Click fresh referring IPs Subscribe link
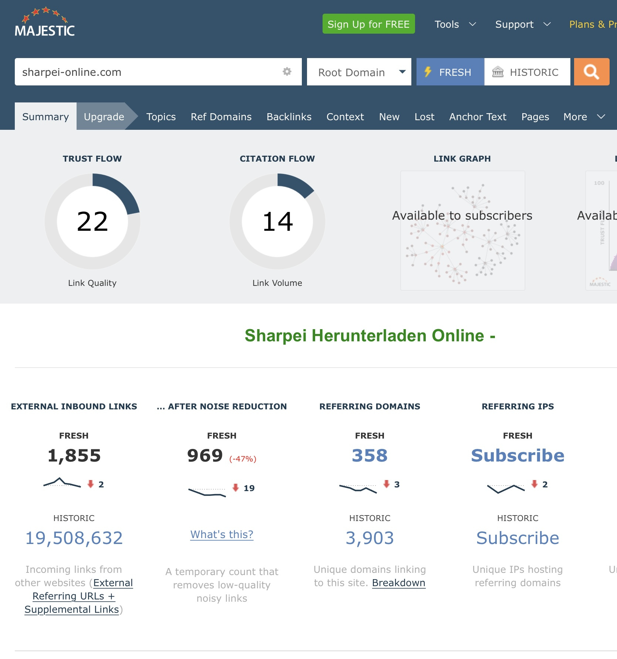 (x=518, y=455)
